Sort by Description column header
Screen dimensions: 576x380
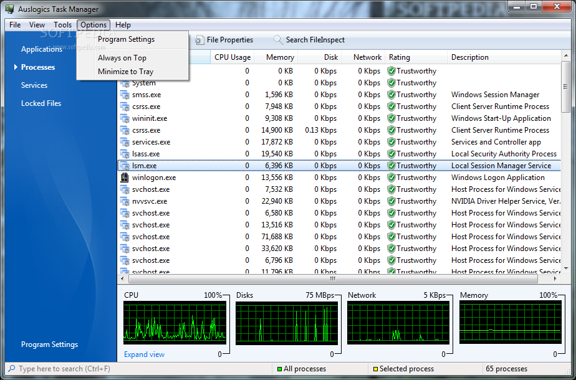tap(504, 57)
